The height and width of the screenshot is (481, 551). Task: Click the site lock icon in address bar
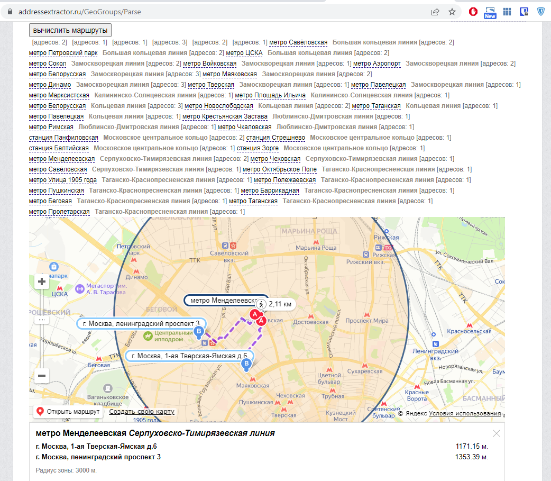10,12
